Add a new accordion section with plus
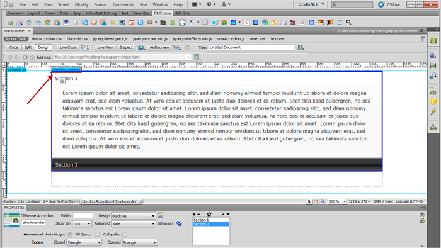This screenshot has width=441, height=248. pyautogui.click(x=194, y=214)
